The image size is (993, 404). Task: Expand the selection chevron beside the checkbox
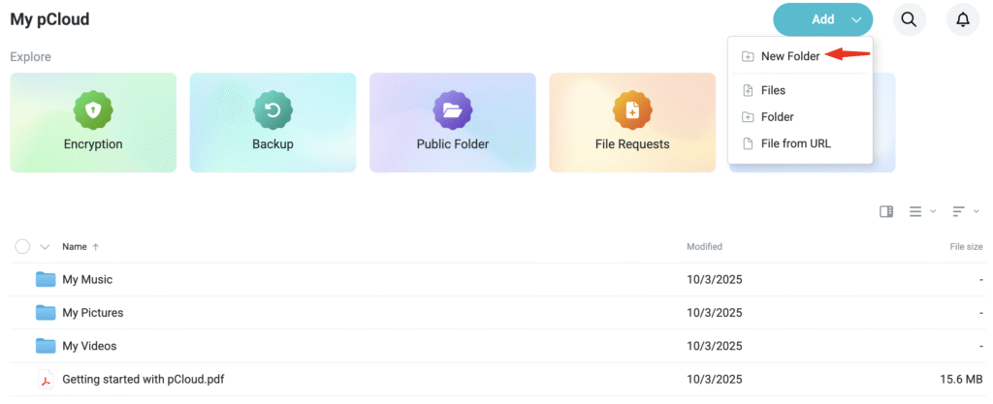point(45,247)
